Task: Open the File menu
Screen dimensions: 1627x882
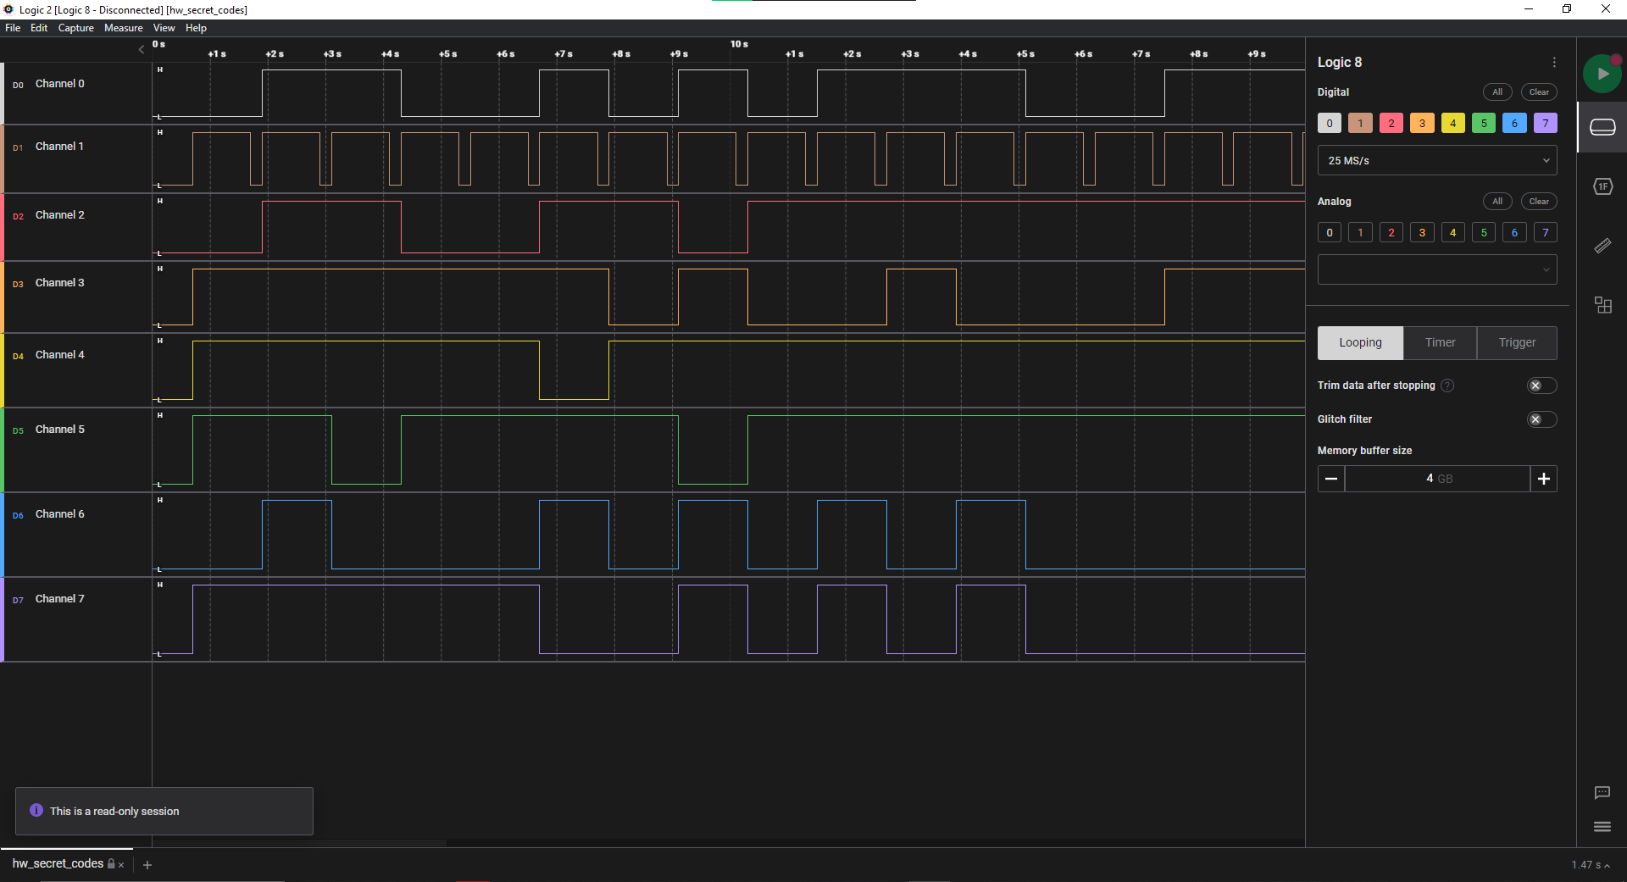Action: 13,28
